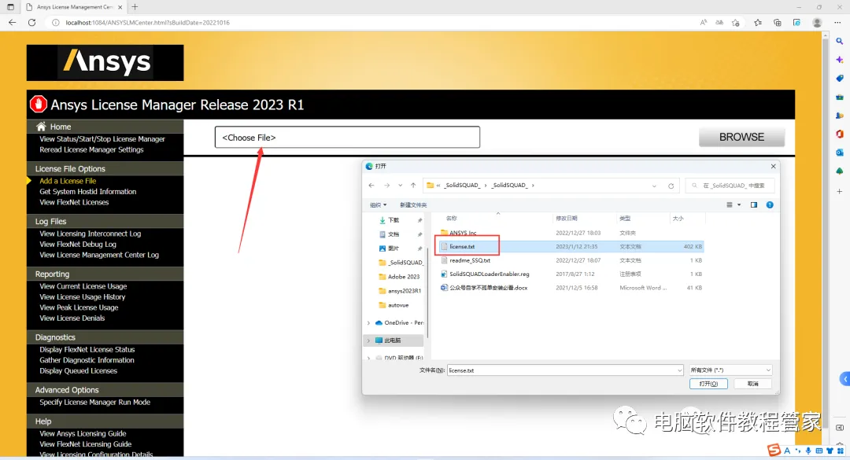This screenshot has height=460, width=850.
Task: Open the Tools briefcase sidebar icon
Action: coord(840,97)
